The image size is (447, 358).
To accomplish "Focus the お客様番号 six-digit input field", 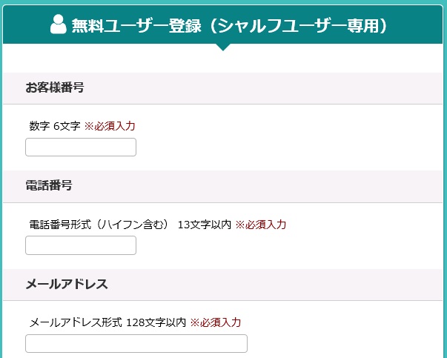I will coord(81,147).
